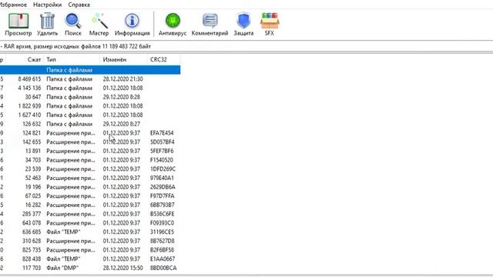Show archive Информация
Viewport: 493px width, 277px height.
(132, 24)
